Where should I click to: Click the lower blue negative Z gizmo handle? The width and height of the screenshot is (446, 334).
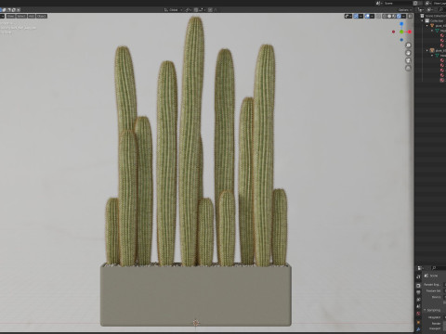click(x=401, y=40)
